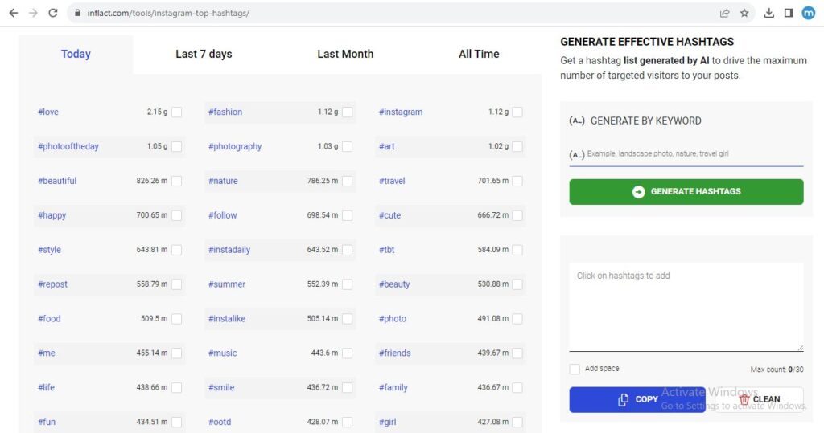824x433 pixels.
Task: Click the #instagram hashtag link
Action: pos(401,112)
